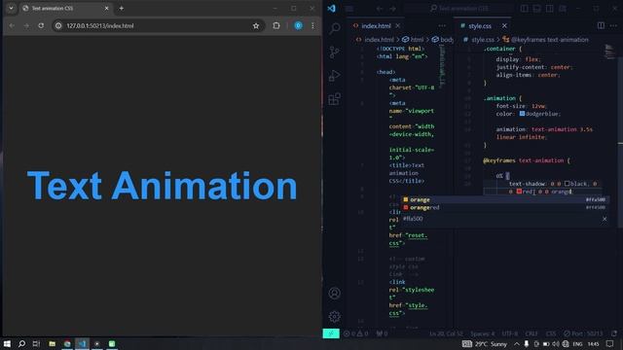This screenshot has width=623, height=350.
Task: Click the dodgerblue color swatch in style.css
Action: click(x=522, y=114)
